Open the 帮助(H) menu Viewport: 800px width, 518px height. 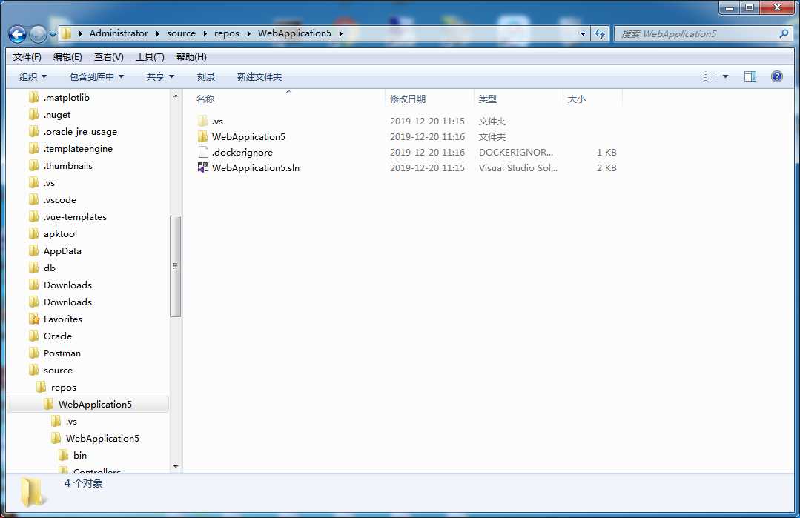191,56
